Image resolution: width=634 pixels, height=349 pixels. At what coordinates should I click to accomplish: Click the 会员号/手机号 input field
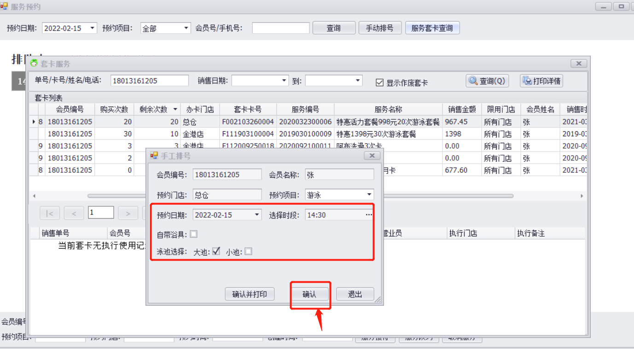281,28
